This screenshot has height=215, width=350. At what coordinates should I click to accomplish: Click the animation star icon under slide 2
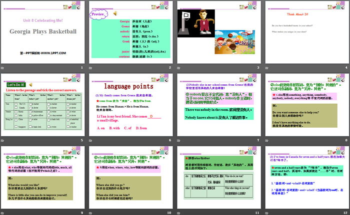tap(90, 68)
